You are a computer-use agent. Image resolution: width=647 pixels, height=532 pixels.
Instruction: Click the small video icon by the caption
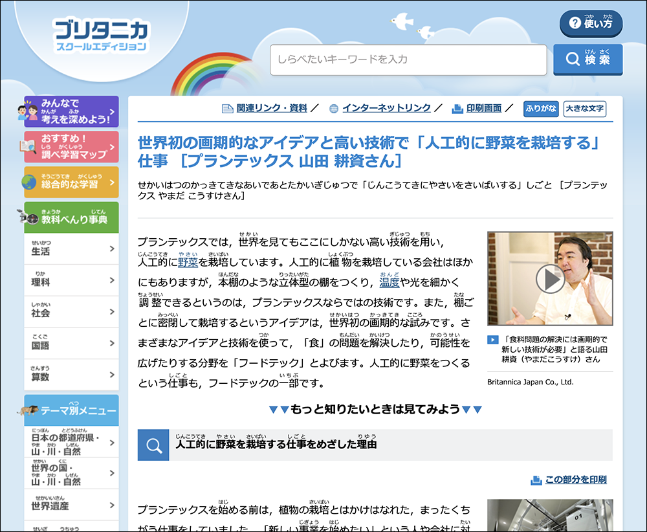(x=492, y=340)
